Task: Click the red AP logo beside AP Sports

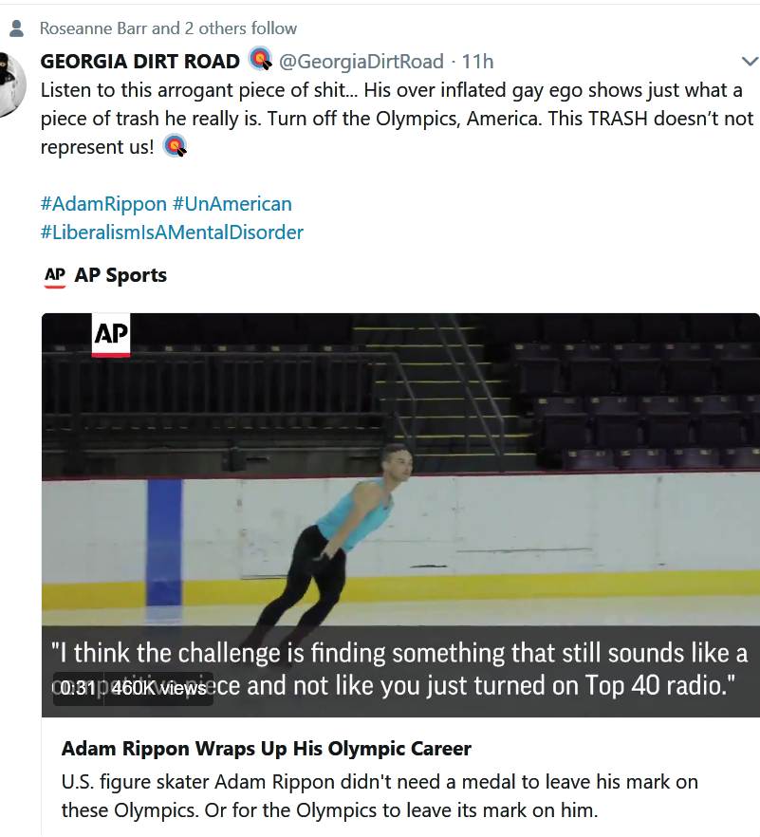Action: coord(55,276)
